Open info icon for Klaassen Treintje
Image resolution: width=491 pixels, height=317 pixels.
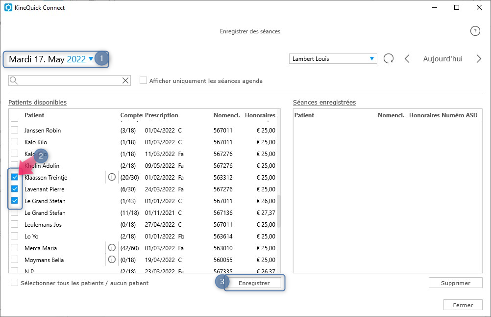coord(112,177)
